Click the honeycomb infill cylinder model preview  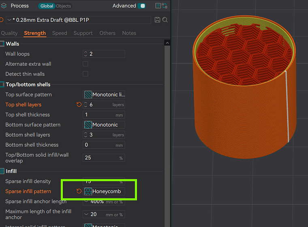(x=244, y=87)
